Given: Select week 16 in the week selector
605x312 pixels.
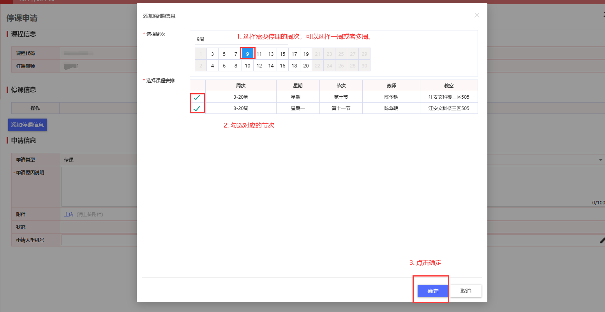Looking at the screenshot, I should [282, 66].
